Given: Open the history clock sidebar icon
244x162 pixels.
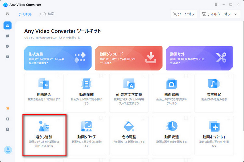Looking at the screenshot, I should [7, 46].
